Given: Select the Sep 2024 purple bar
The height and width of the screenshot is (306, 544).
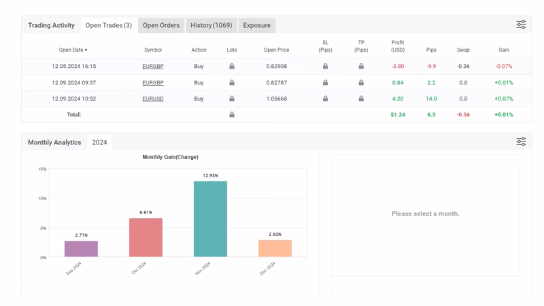Looking at the screenshot, I should coord(81,248).
